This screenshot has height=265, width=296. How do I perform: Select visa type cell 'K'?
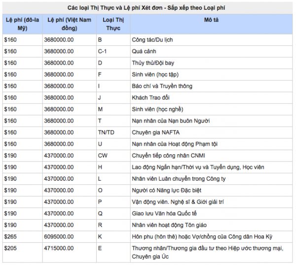tap(113, 237)
